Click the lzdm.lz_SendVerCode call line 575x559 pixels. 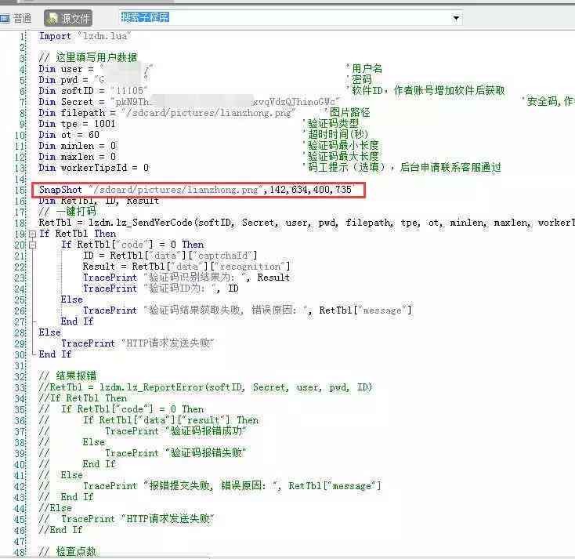pyautogui.click(x=306, y=223)
